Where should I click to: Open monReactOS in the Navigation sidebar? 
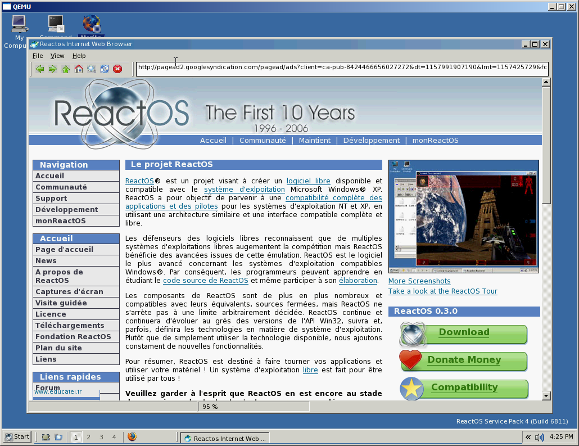pyautogui.click(x=76, y=221)
